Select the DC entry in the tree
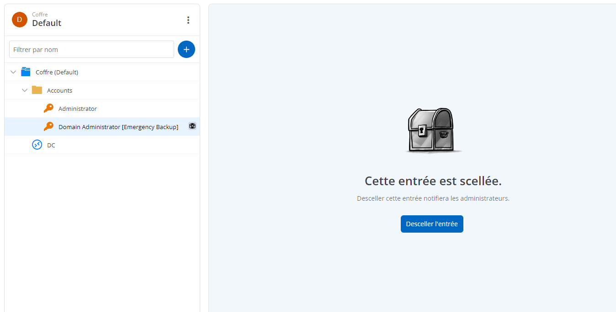 pyautogui.click(x=51, y=145)
